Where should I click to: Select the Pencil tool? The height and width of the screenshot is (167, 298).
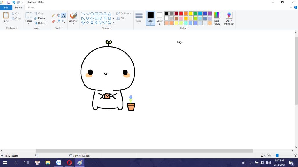click(x=53, y=15)
